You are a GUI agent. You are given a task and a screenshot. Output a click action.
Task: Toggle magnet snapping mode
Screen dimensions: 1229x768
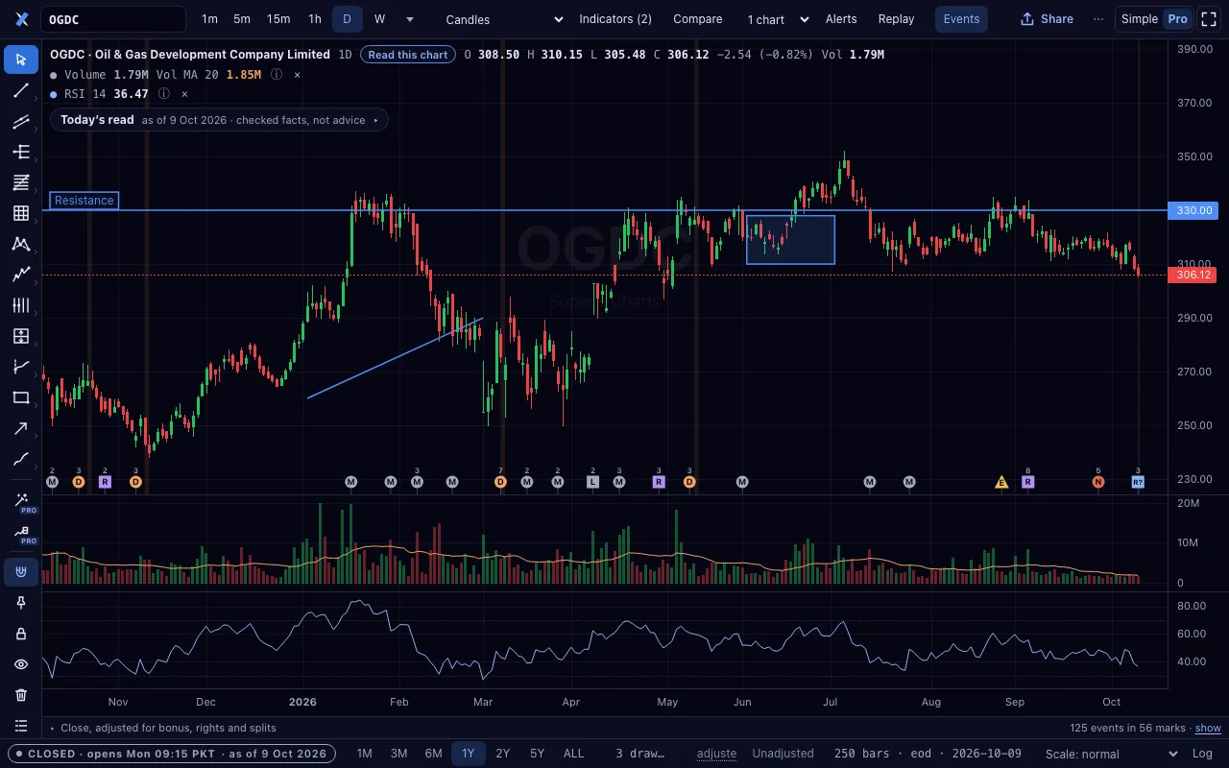tap(21, 572)
